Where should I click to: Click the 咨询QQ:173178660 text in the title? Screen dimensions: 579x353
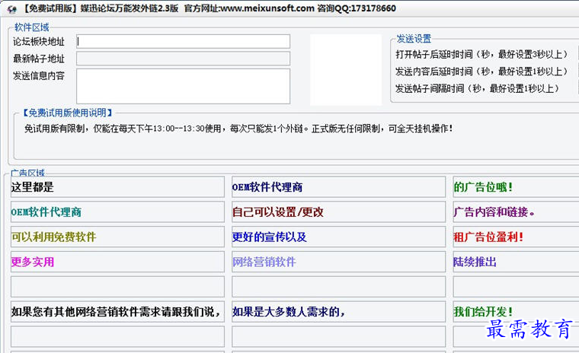(357, 8)
